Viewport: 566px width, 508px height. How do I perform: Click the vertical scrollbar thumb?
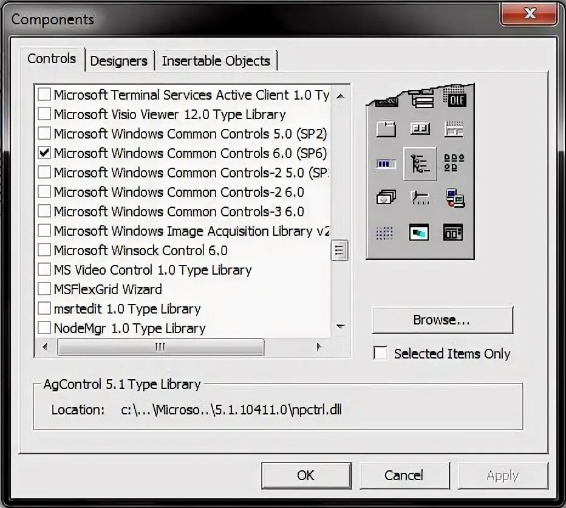click(339, 250)
